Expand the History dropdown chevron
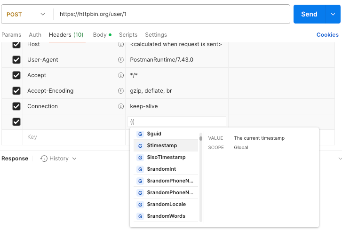This screenshot has height=230, width=342. (74, 159)
